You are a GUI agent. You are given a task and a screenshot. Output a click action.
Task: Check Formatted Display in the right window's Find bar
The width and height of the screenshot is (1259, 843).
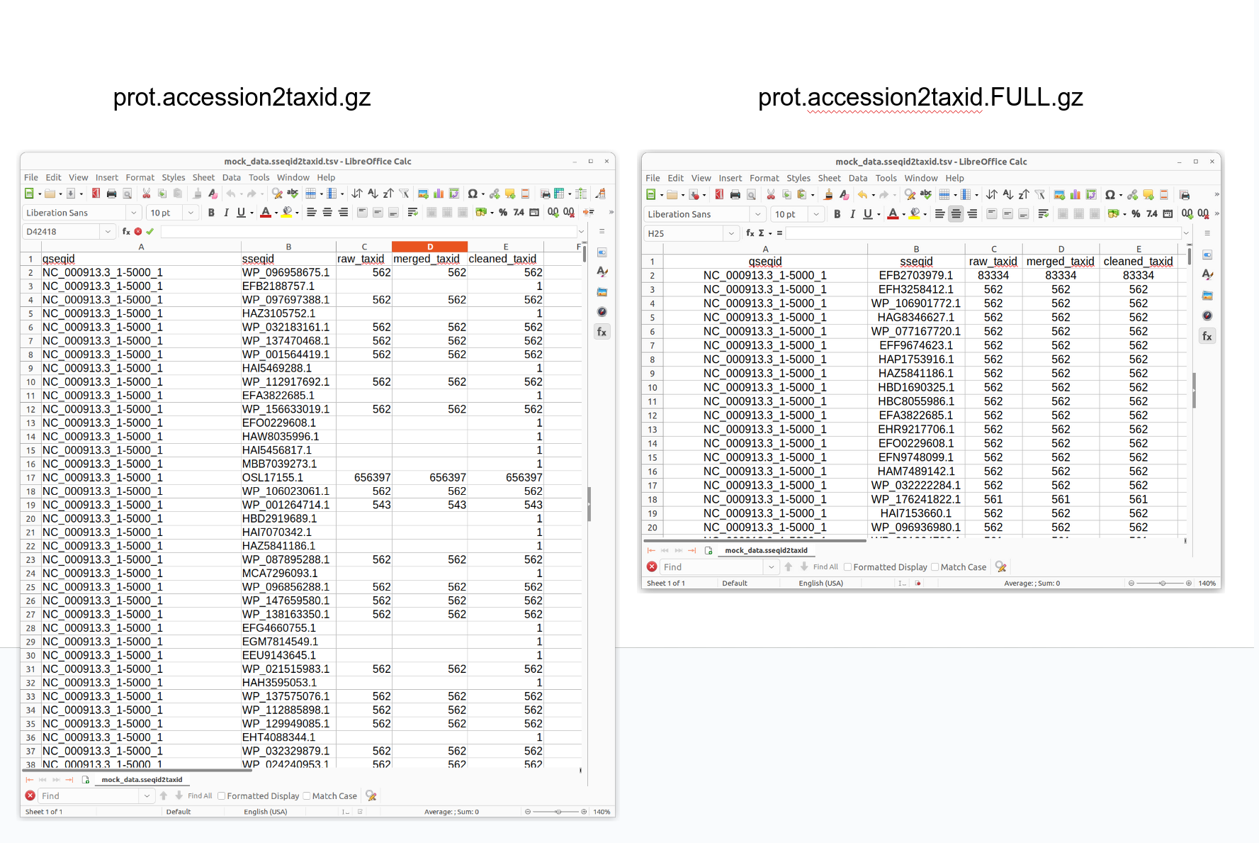pos(847,566)
